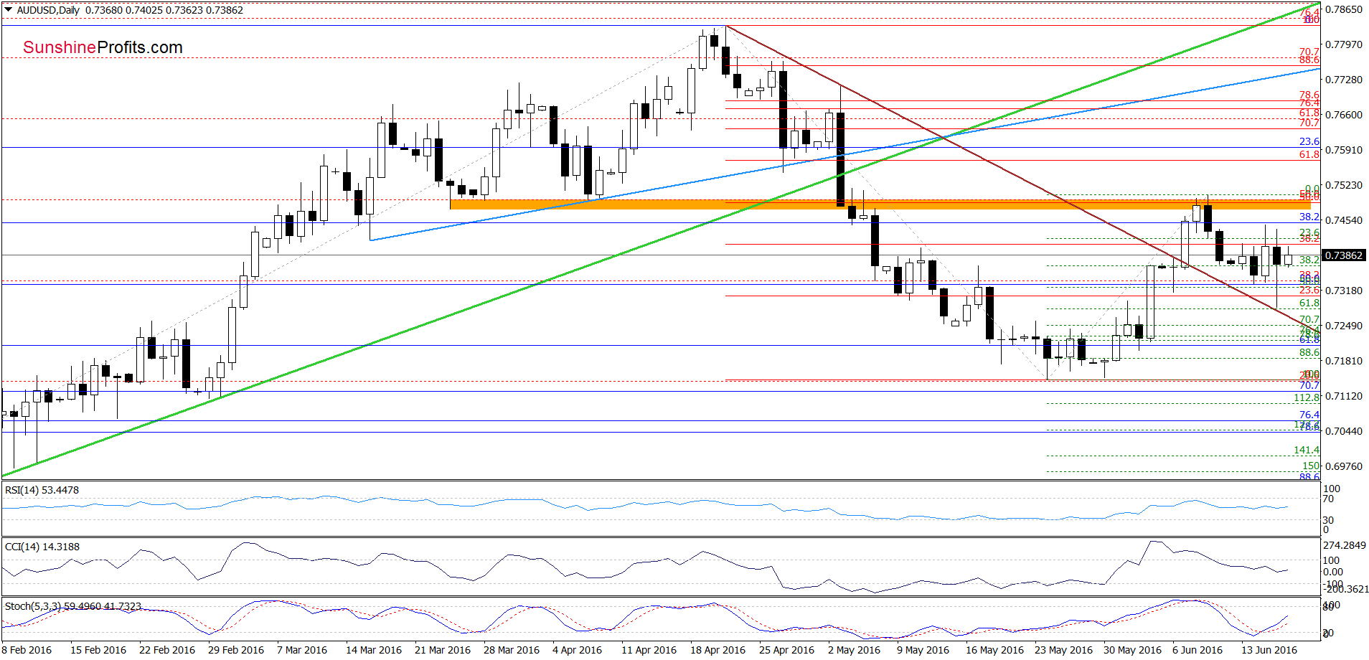Click the Stoch(5,3,3) indicator label
Viewport: 1369px width, 660px height.
72,606
